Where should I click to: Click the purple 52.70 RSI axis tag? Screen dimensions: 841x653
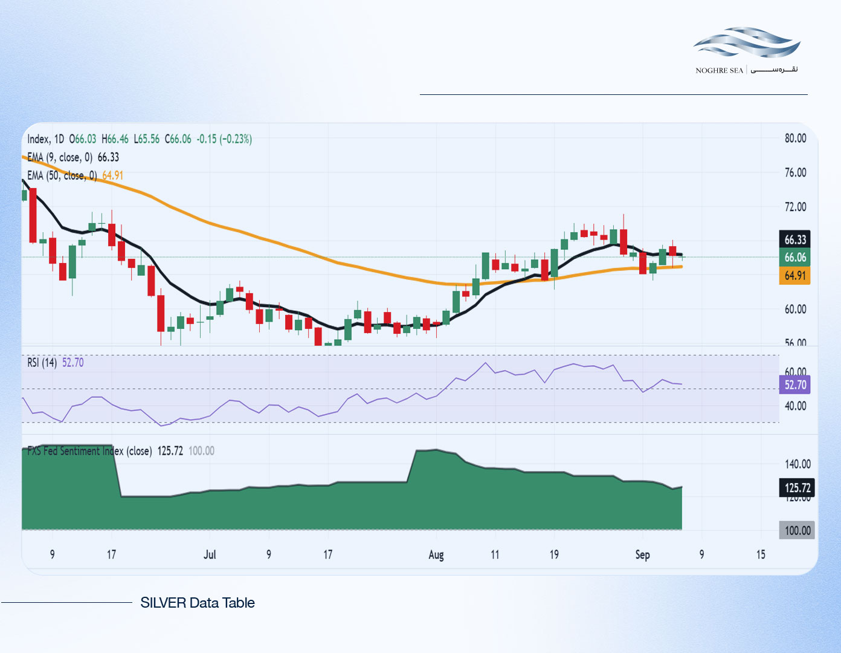coord(795,385)
